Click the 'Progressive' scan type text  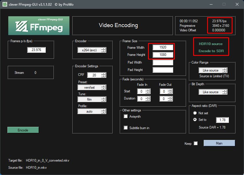pyautogui.click(x=187, y=26)
